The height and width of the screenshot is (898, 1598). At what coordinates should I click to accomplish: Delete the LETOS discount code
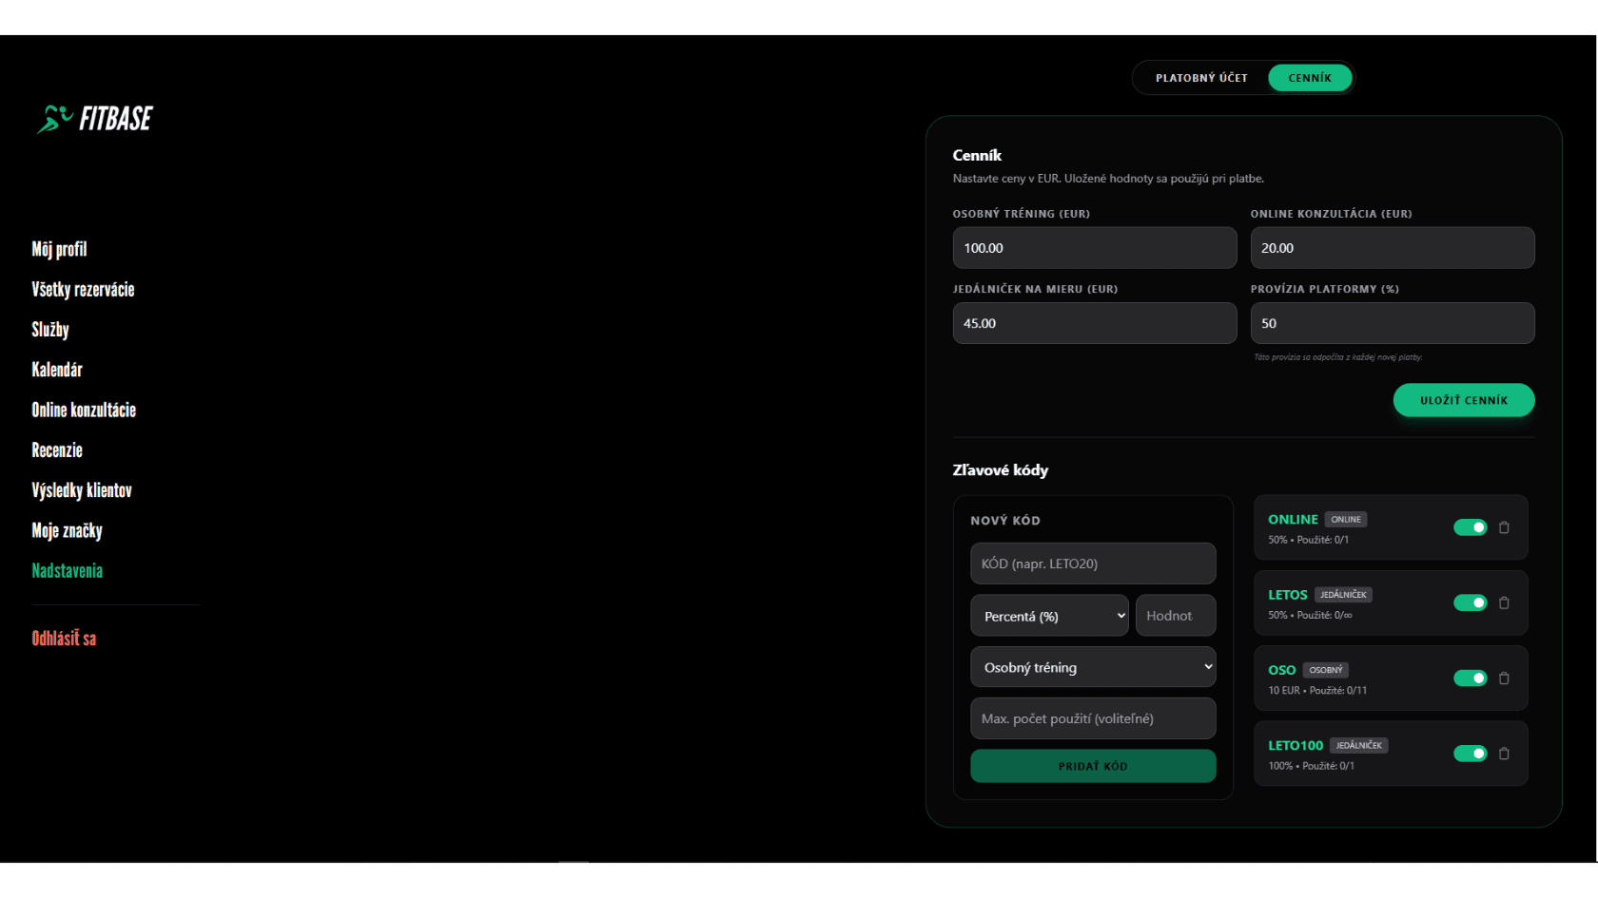click(1504, 602)
